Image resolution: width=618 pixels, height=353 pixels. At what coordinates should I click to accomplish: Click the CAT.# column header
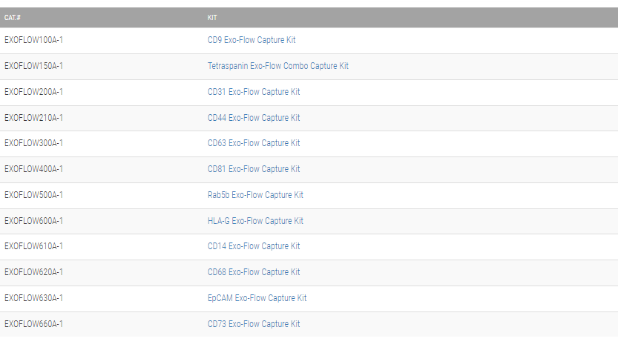coord(12,17)
